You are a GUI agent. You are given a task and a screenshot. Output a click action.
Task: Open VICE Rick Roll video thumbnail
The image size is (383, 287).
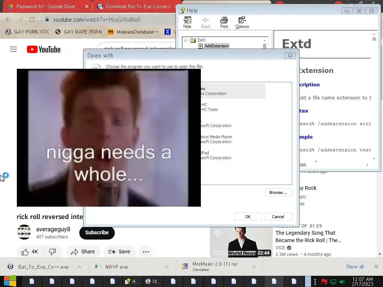241,242
